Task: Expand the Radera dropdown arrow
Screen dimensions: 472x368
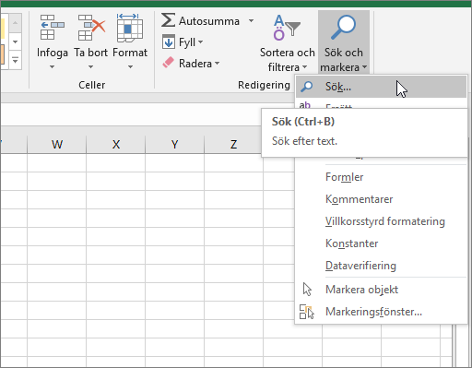Action: [x=217, y=63]
